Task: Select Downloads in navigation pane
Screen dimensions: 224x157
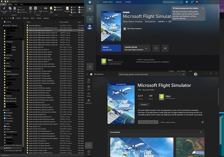Action: pyautogui.click(x=9, y=121)
